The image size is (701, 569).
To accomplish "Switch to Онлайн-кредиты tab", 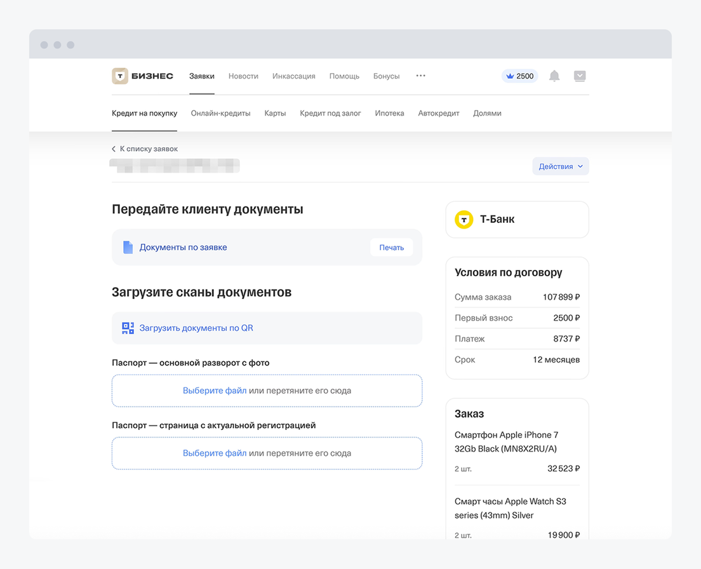I will [x=220, y=114].
